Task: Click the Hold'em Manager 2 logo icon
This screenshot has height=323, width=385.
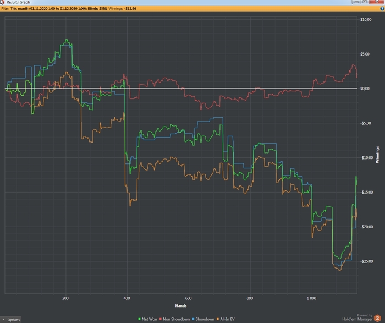Action: pyautogui.click(x=377, y=319)
